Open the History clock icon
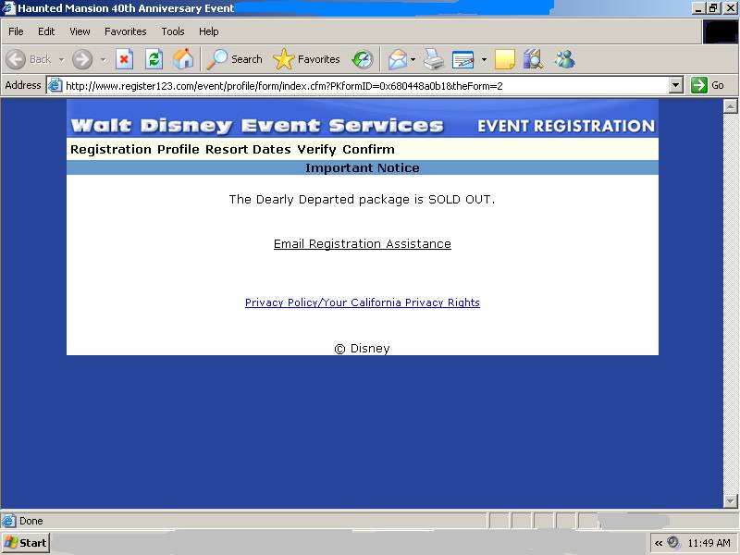Image resolution: width=740 pixels, height=555 pixels. [x=363, y=59]
